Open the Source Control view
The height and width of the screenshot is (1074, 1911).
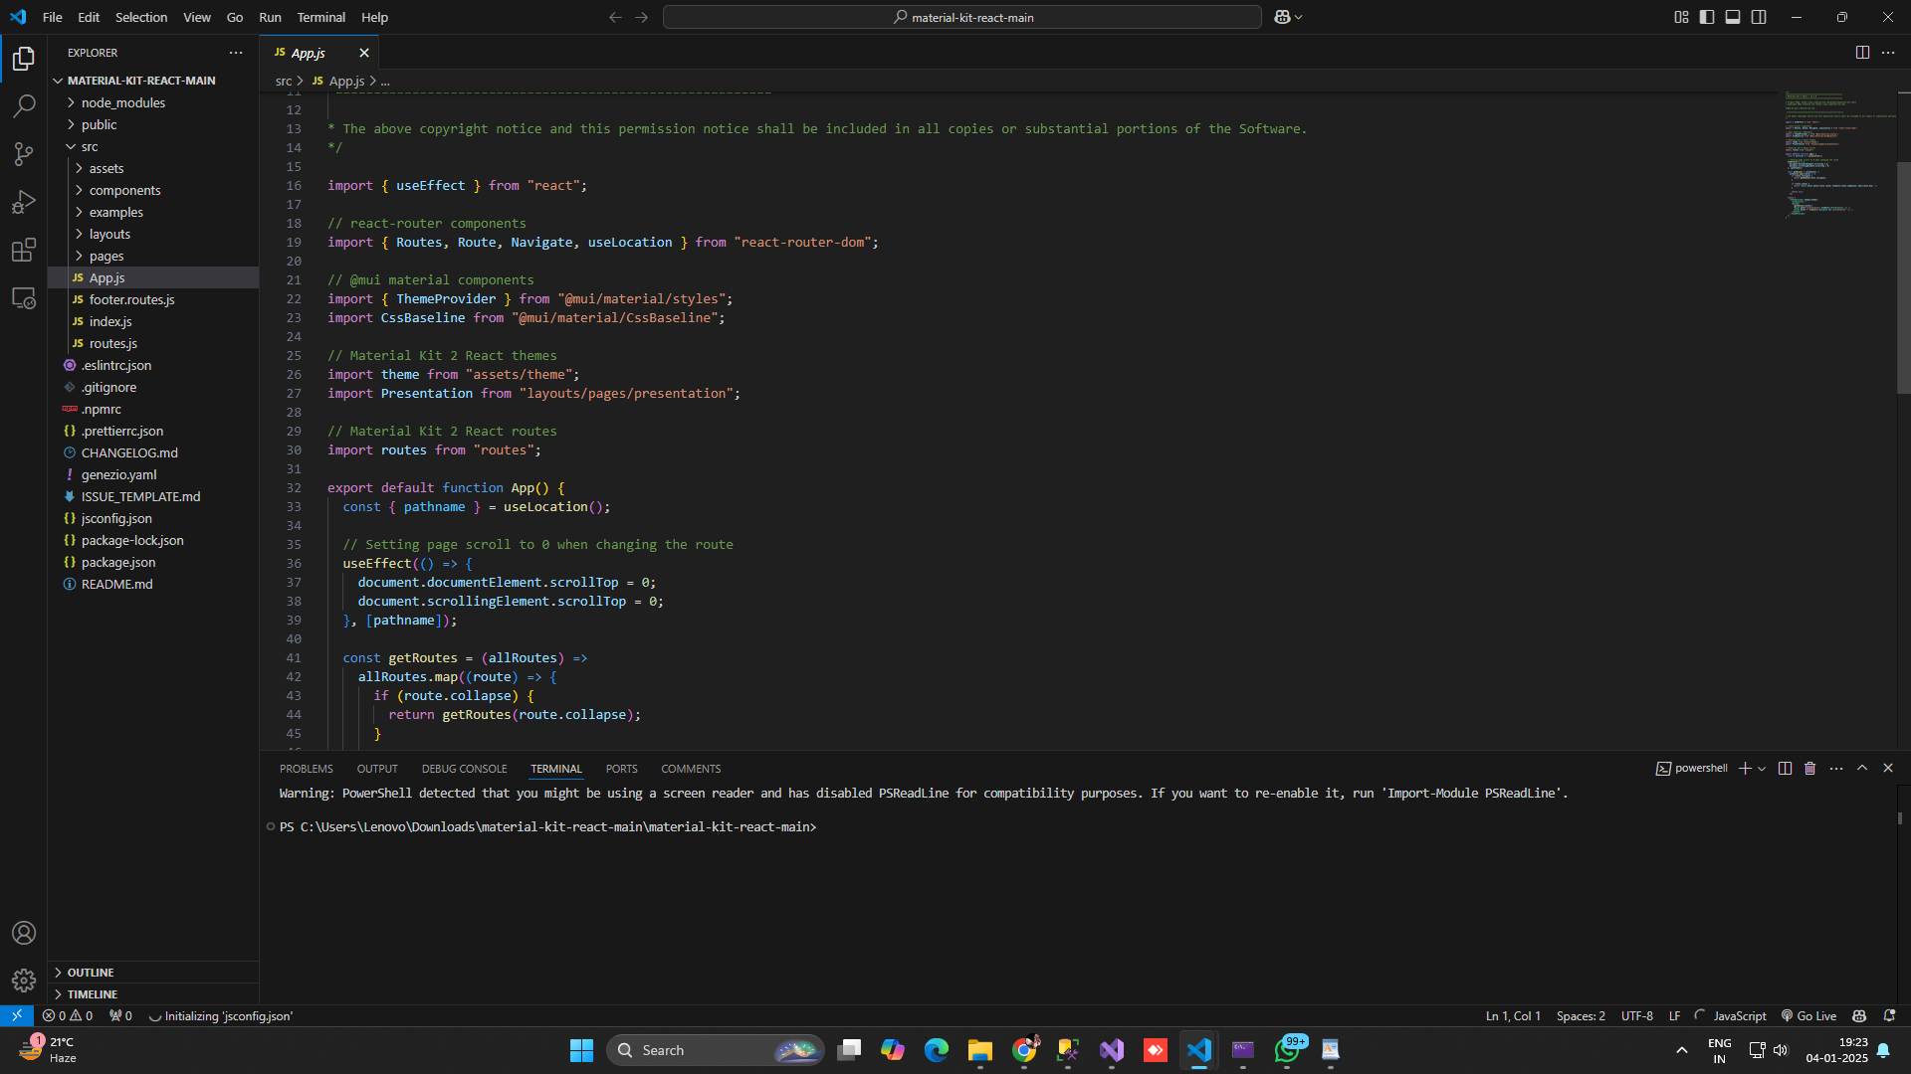pos(24,154)
